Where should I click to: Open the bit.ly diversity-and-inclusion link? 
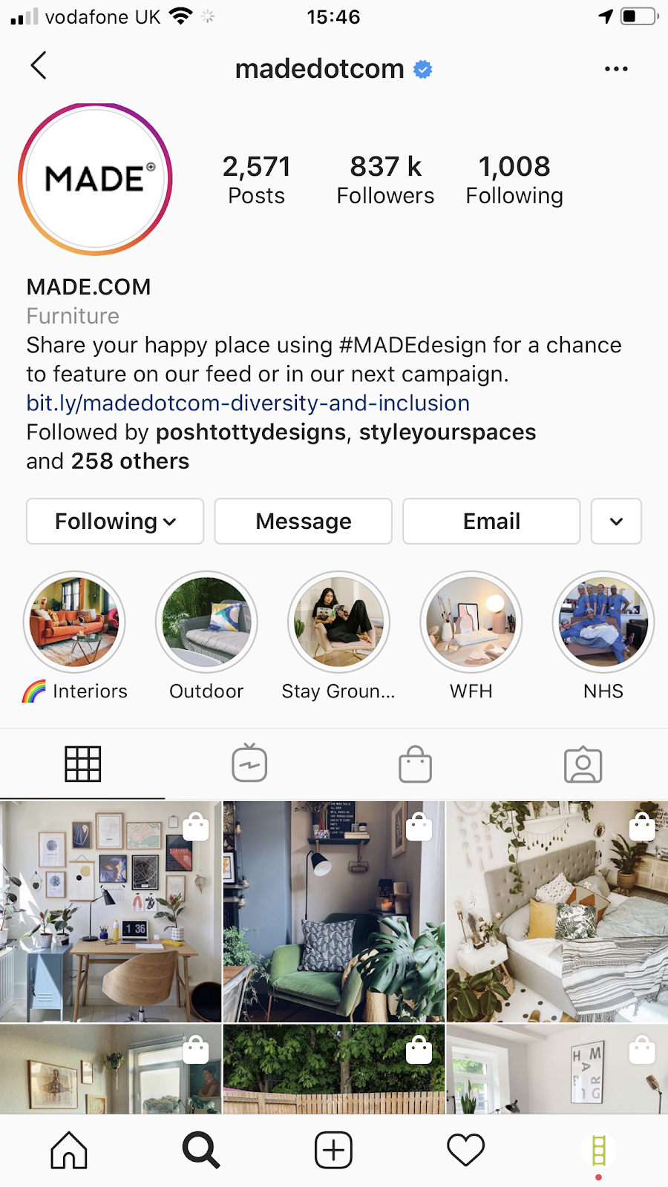pos(248,403)
